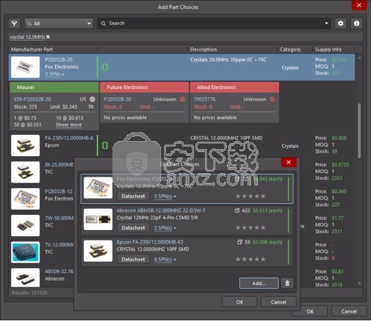Rate the Epson part with stars

(x=250, y=259)
